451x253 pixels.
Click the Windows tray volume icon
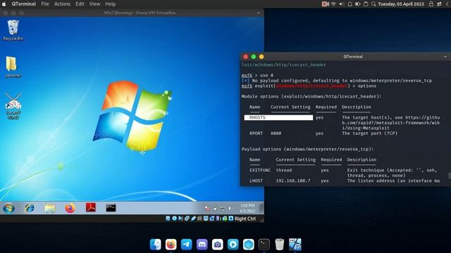tap(230, 208)
